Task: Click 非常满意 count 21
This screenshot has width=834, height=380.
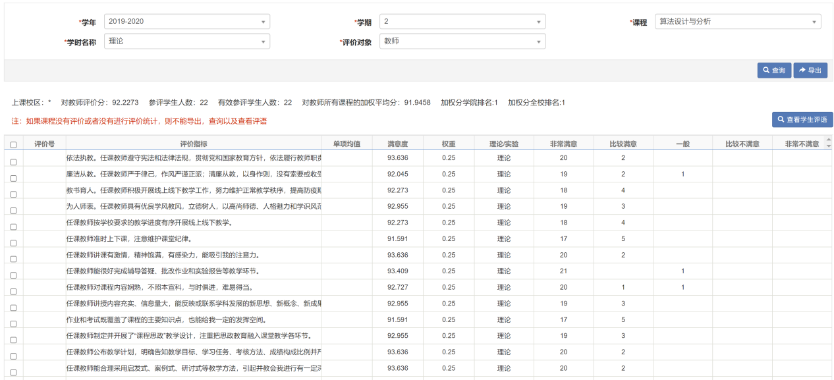Action: click(x=563, y=271)
